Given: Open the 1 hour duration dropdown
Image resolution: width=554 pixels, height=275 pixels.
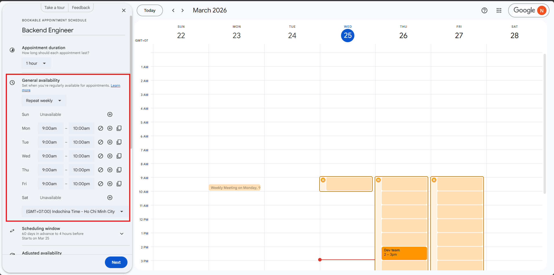Looking at the screenshot, I should pyautogui.click(x=36, y=63).
